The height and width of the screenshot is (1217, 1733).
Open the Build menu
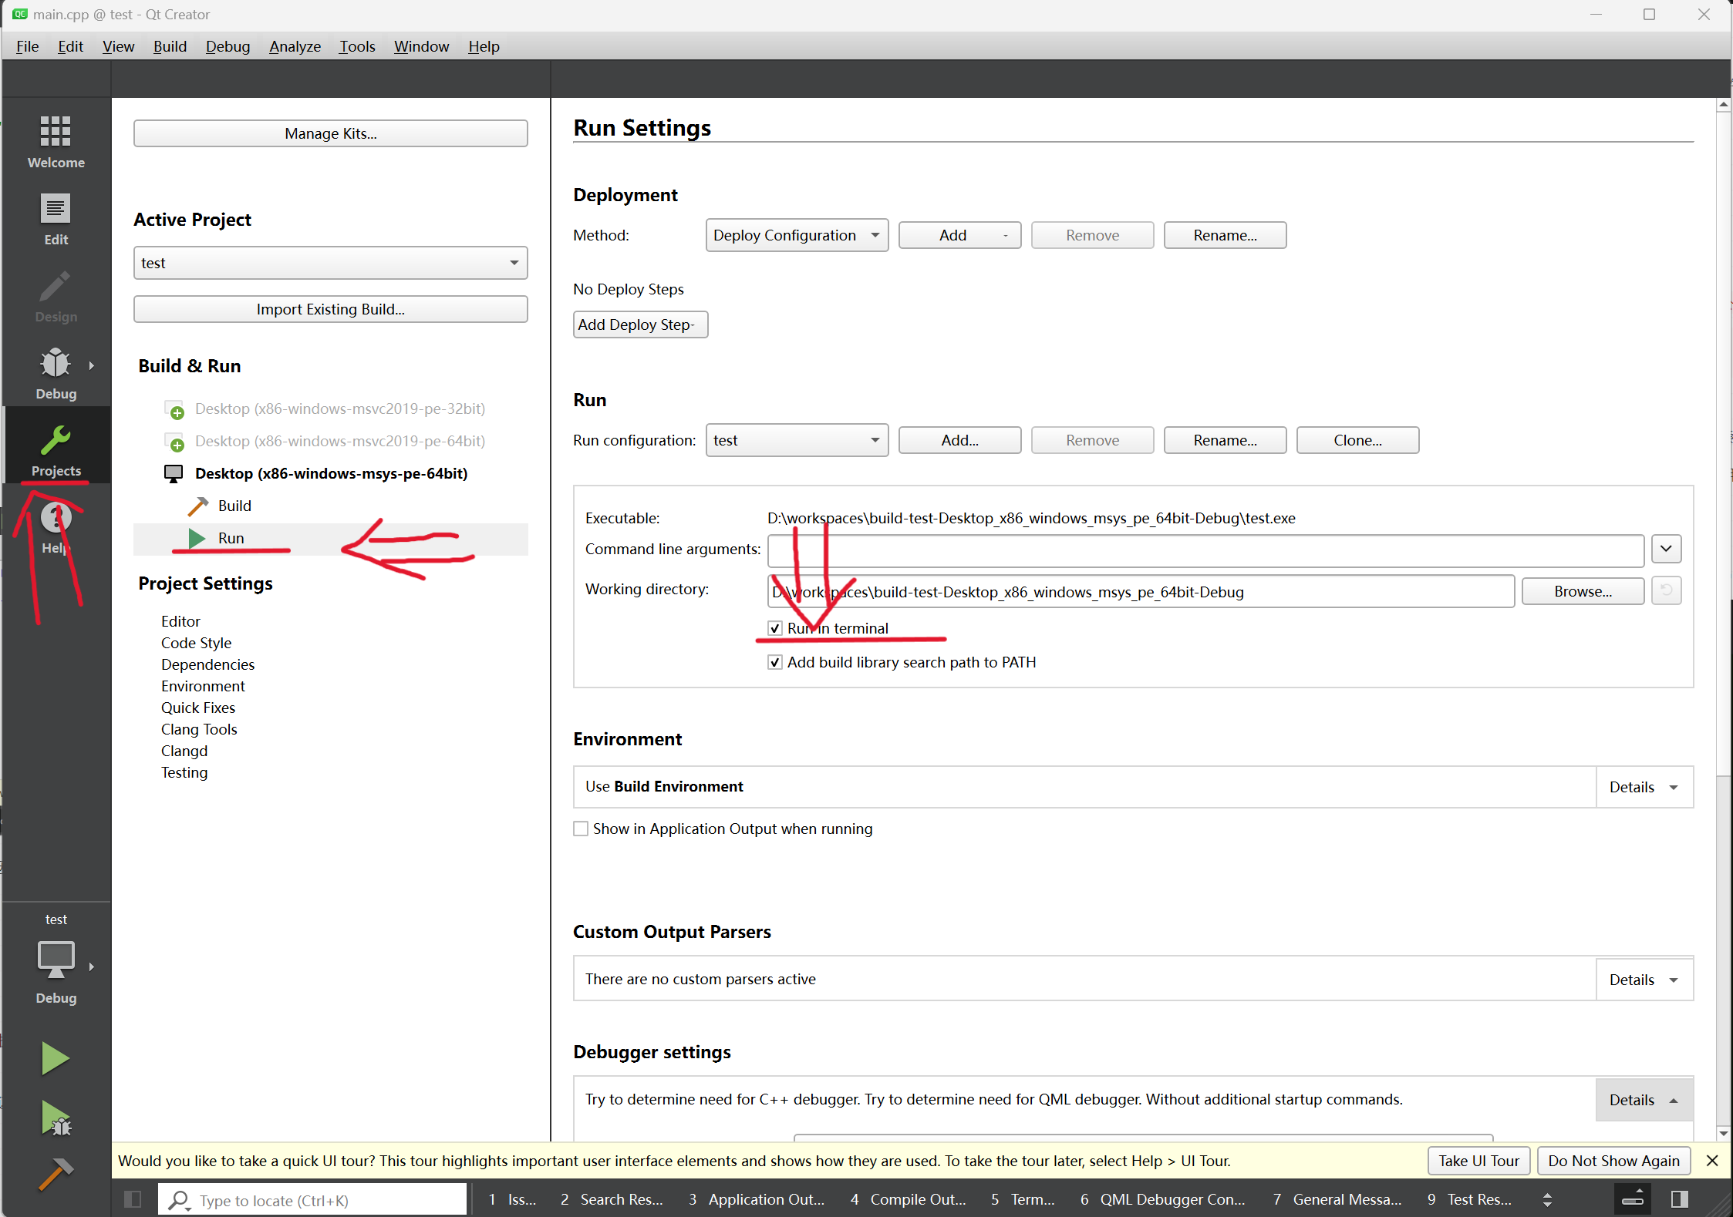pyautogui.click(x=170, y=46)
